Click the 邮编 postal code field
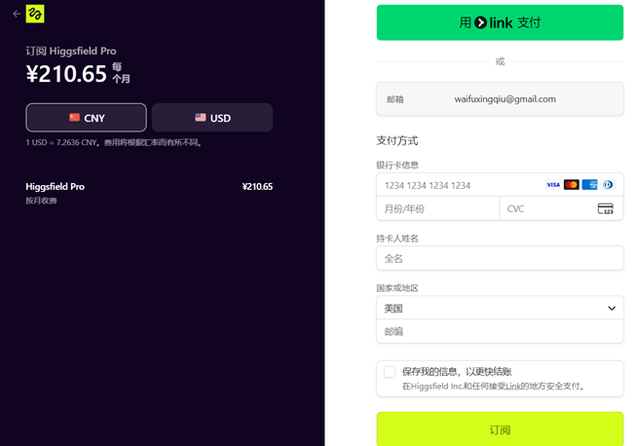 coord(500,331)
